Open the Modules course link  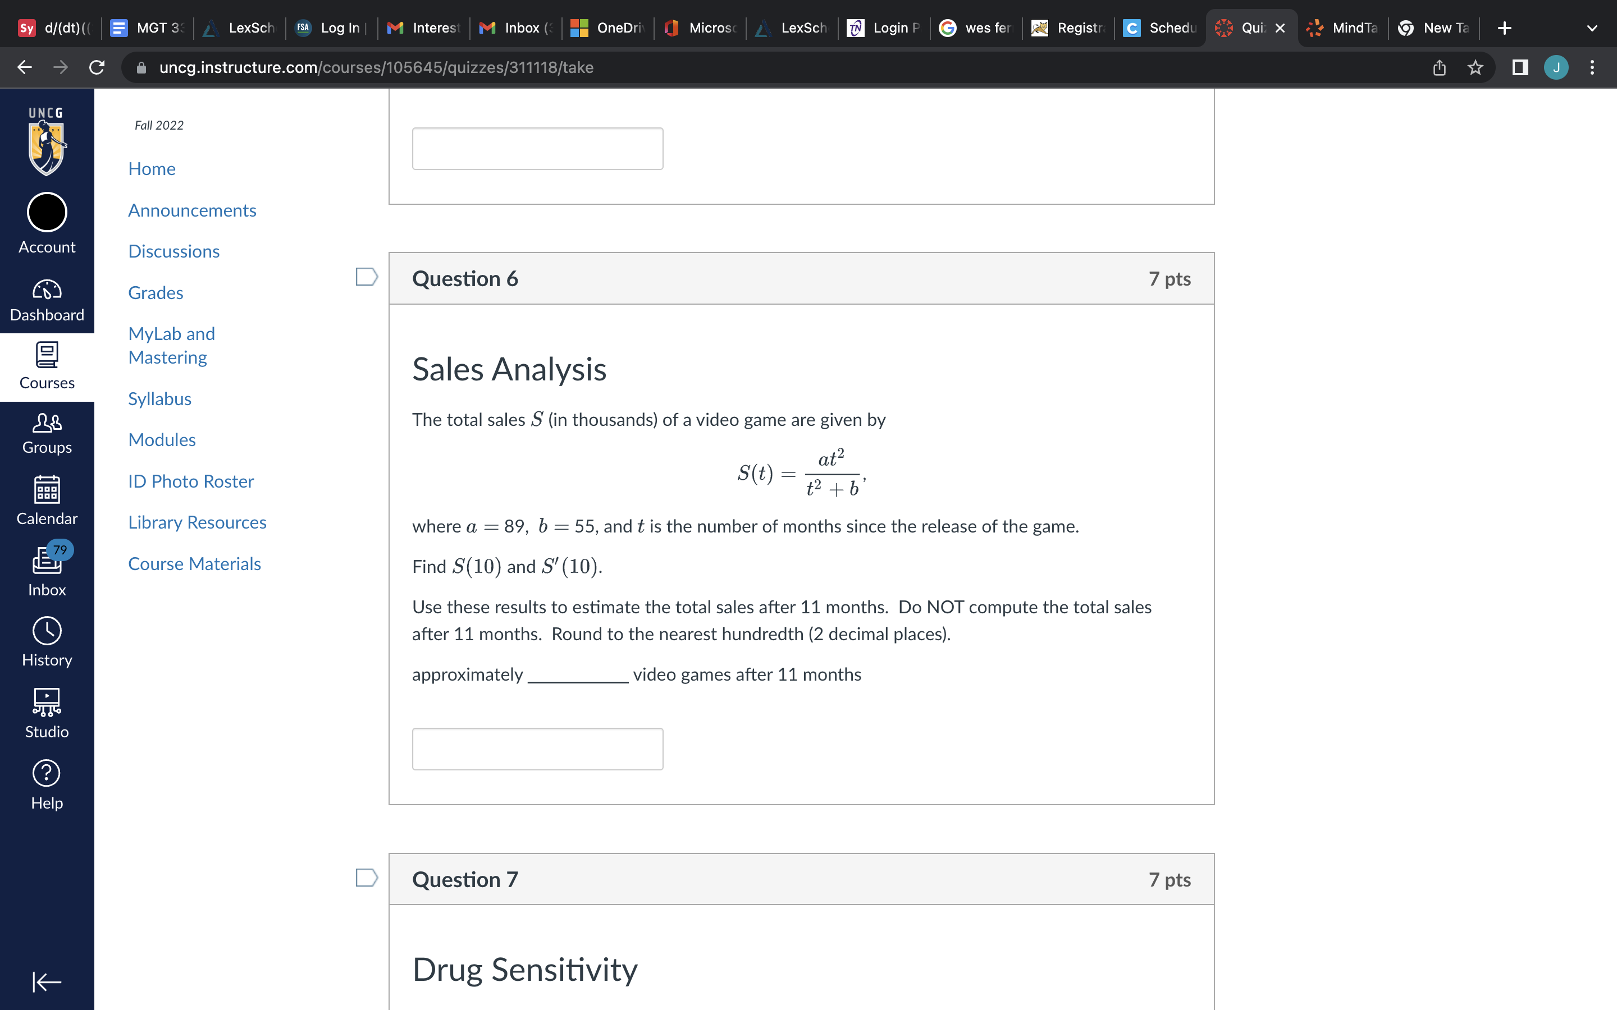click(x=162, y=439)
